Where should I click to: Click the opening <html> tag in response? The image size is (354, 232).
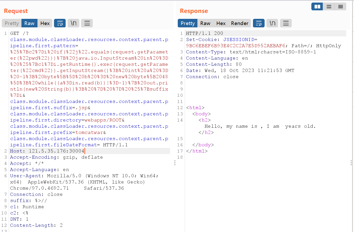[x=195, y=108]
